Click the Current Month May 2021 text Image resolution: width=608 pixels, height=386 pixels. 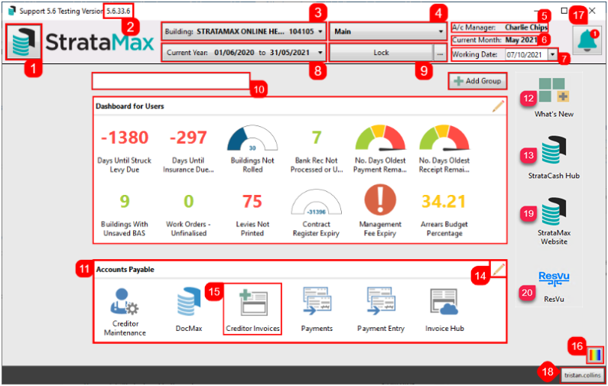495,40
